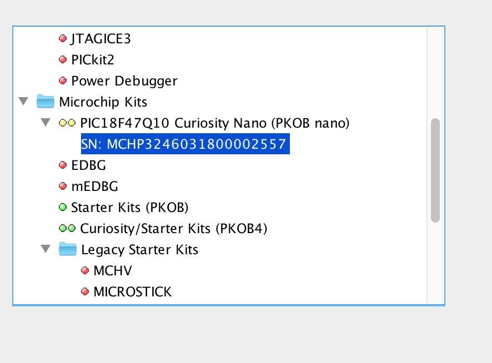
Task: Click the red status icon next to PICkit2
Action: [63, 60]
